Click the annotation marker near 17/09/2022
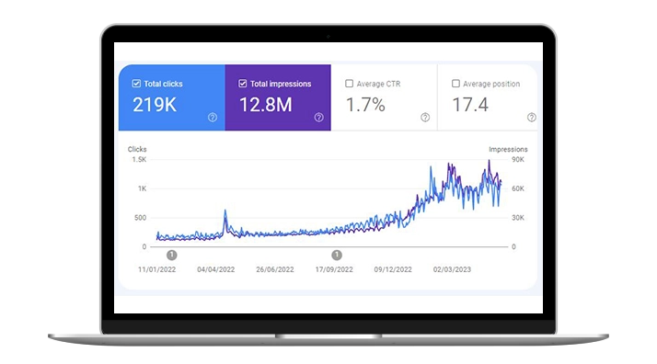657x364 pixels. click(x=337, y=255)
